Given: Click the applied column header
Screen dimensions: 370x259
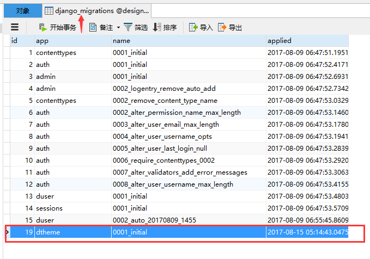Looking at the screenshot, I should 307,41.
